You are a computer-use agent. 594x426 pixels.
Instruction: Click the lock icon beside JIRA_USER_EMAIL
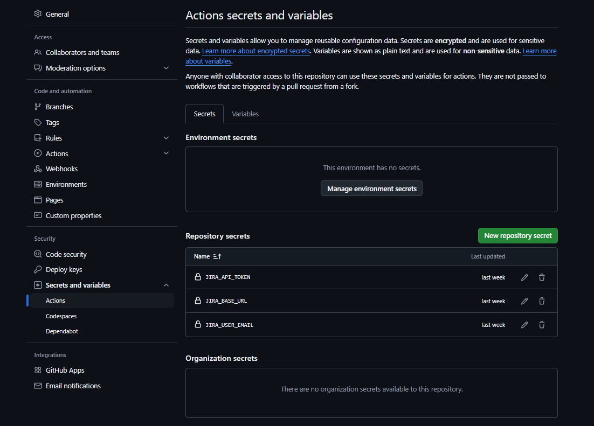(x=198, y=324)
